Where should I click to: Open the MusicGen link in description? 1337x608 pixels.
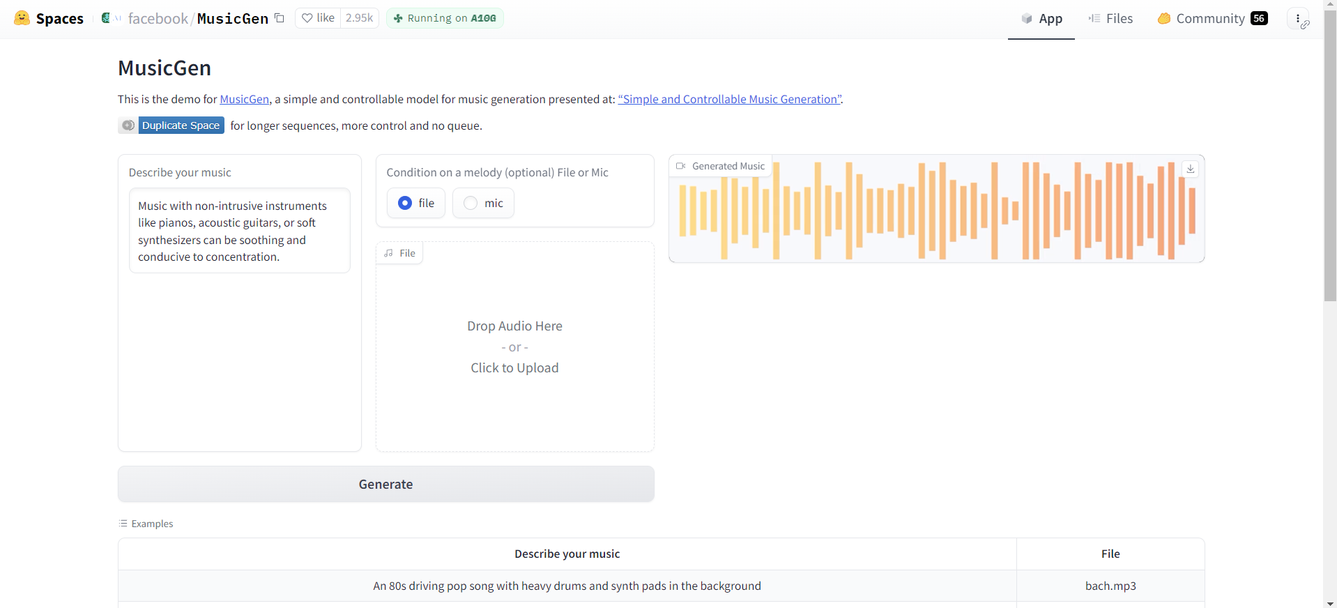click(x=244, y=99)
